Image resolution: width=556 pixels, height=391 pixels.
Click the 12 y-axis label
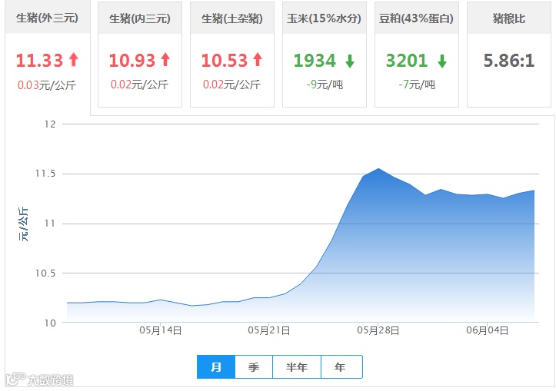[x=50, y=124]
